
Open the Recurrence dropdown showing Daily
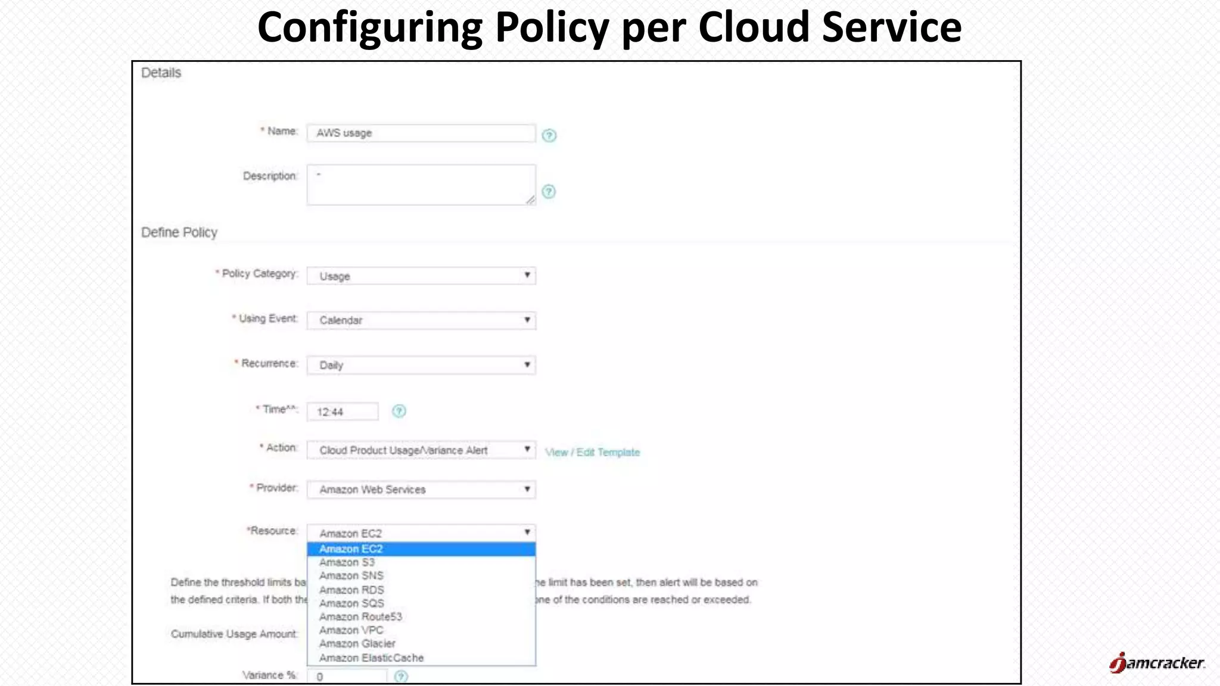click(x=421, y=365)
